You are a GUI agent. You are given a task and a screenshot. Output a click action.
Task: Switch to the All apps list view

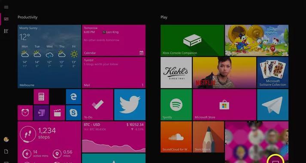(x=6, y=31)
